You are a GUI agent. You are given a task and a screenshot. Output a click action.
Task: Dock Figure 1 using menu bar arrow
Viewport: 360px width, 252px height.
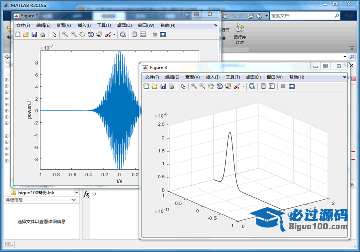(216, 25)
